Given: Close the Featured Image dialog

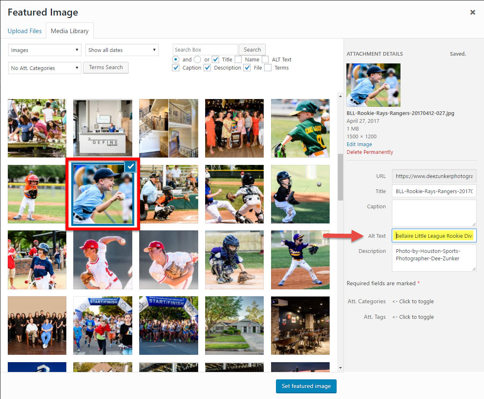Looking at the screenshot, I should click(472, 12).
